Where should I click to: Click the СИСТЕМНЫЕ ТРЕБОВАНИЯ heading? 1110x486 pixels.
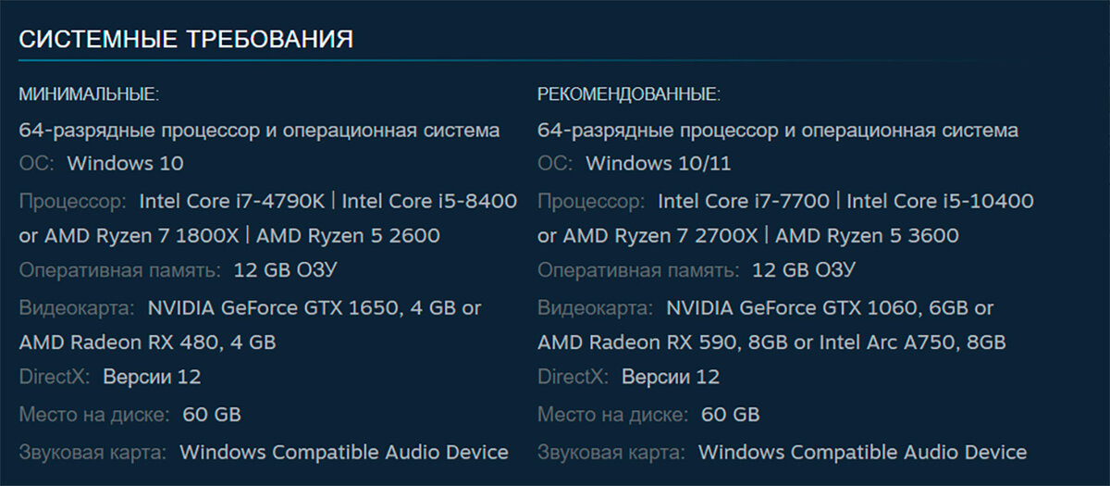pyautogui.click(x=186, y=39)
